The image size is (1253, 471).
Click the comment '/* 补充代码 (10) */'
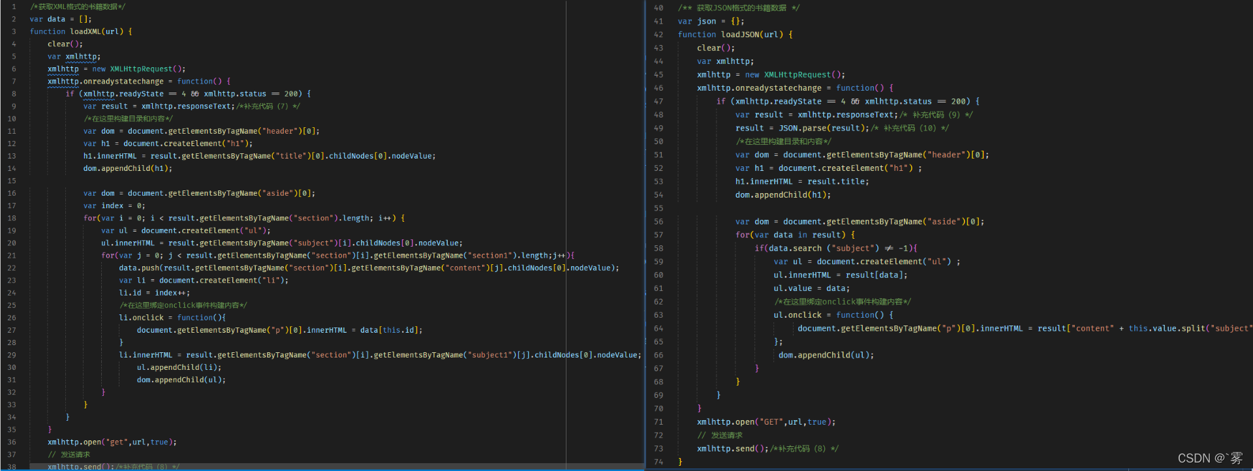pyautogui.click(x=910, y=128)
